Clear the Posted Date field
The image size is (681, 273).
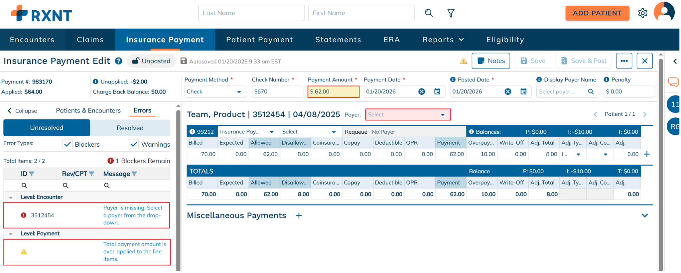click(x=508, y=91)
